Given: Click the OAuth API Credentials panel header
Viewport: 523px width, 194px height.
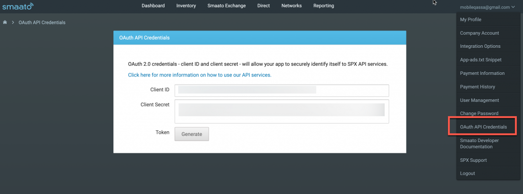Looking at the screenshot, I should tap(260, 38).
